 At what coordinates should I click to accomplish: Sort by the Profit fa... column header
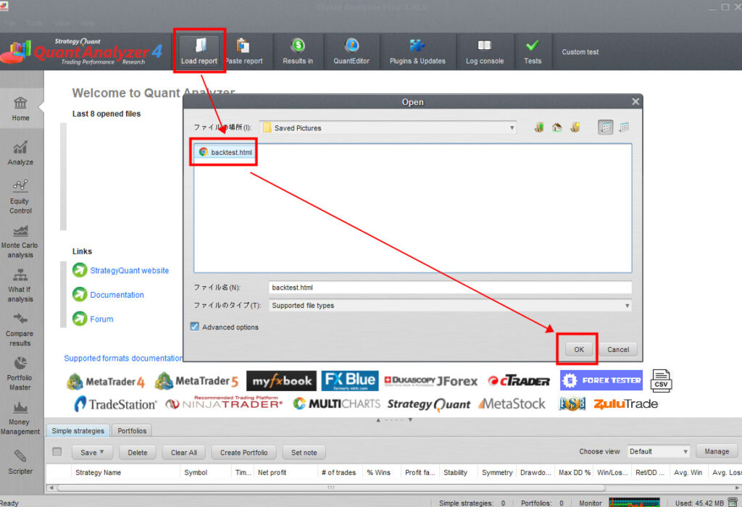click(x=420, y=472)
